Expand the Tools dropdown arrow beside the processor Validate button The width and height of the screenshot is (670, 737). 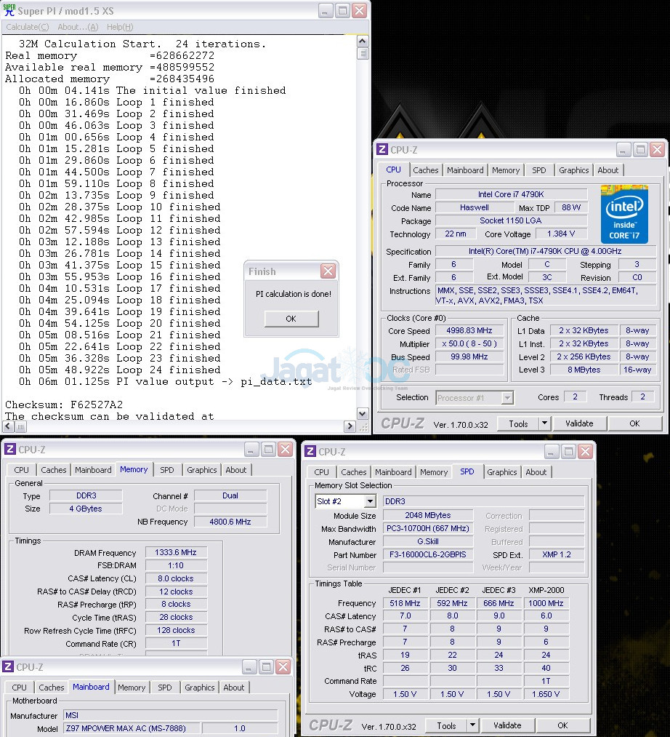pos(544,423)
